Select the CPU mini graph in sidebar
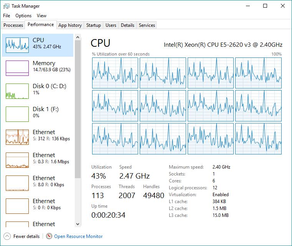The image size is (292, 246). coord(17,45)
